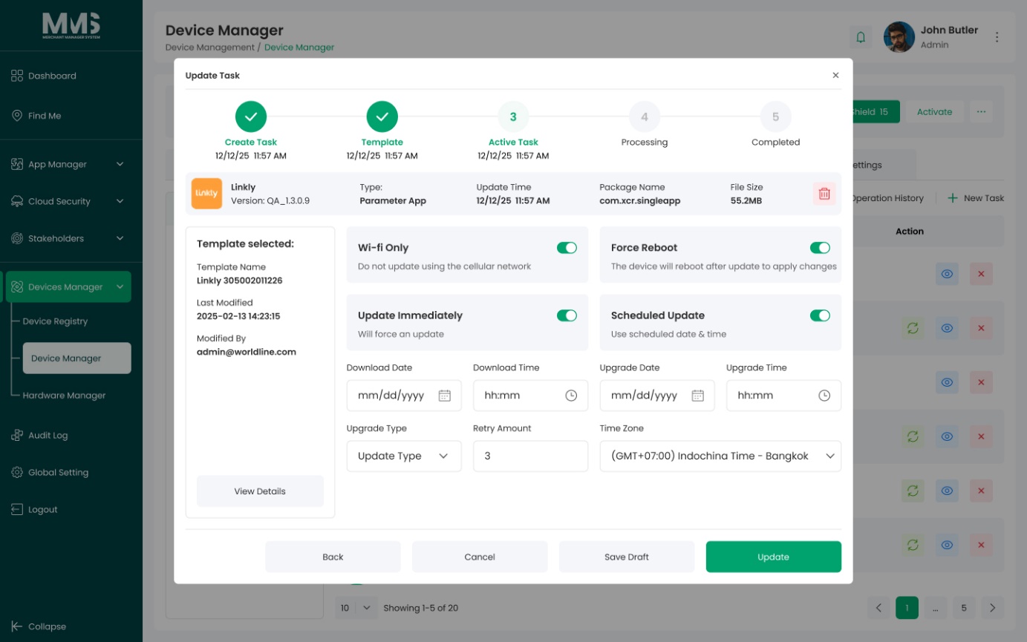Viewport: 1027px width, 642px height.
Task: Open the Upgrade Time clock icon
Action: [824, 396]
